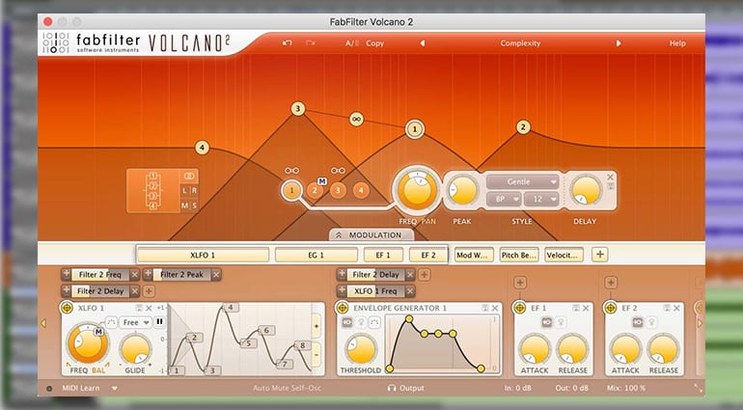Toggle the headphones Output option
The image size is (743, 410).
click(405, 388)
